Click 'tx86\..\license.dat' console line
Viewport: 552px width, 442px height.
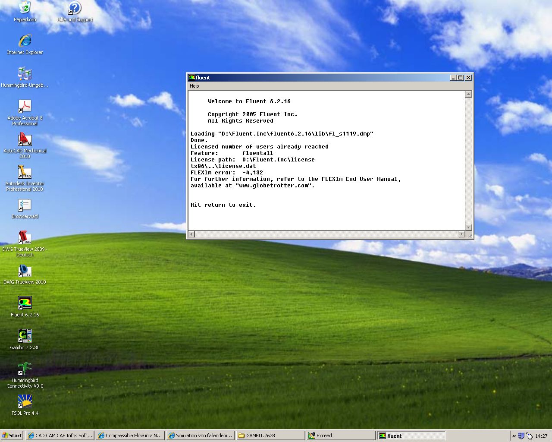[223, 166]
